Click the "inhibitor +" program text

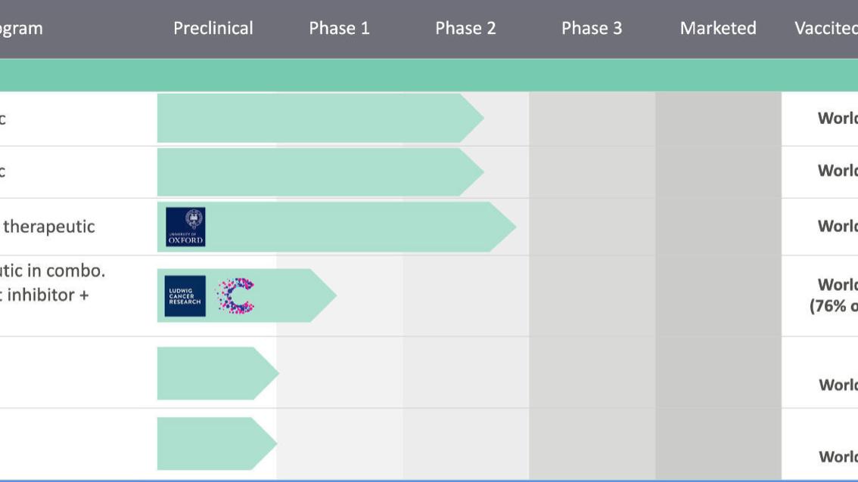point(45,295)
